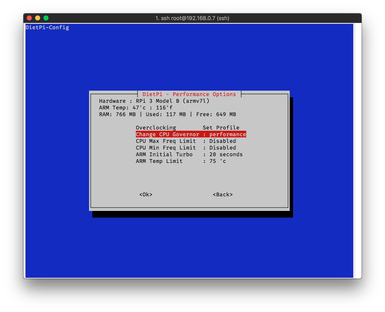Maximize the terminal using the green button
The width and height of the screenshot is (385, 312).
point(46,18)
